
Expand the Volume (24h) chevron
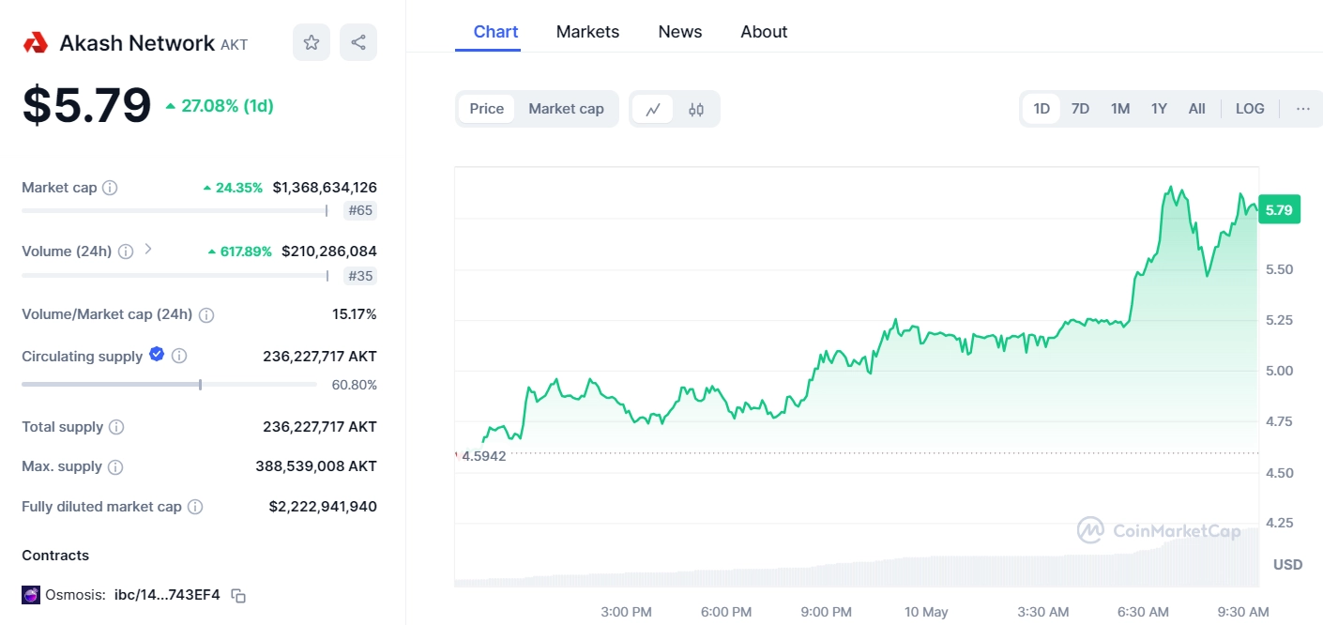(x=147, y=251)
